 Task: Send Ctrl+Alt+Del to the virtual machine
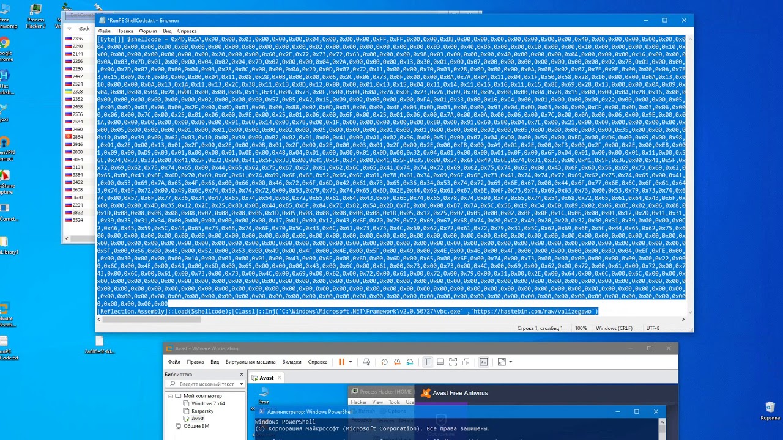[x=366, y=362]
